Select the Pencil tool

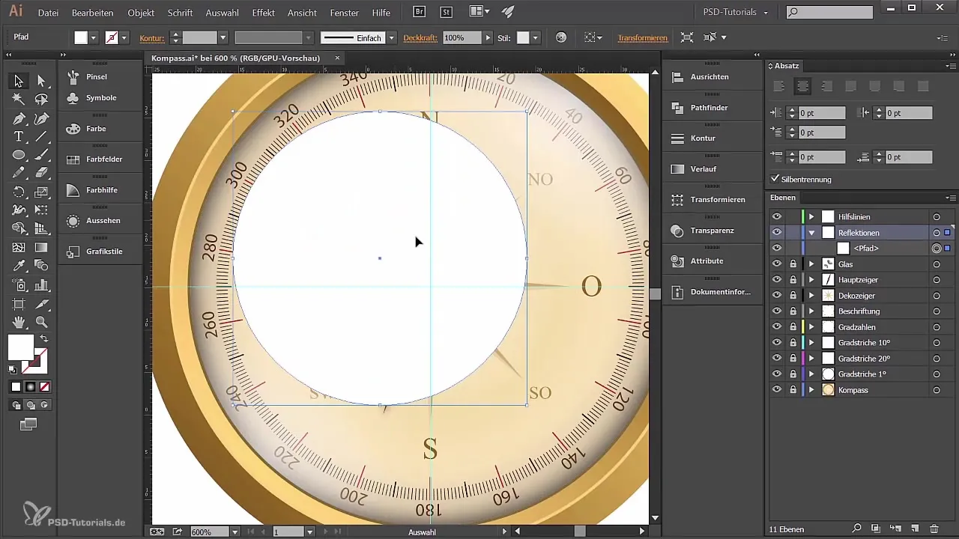point(19,173)
